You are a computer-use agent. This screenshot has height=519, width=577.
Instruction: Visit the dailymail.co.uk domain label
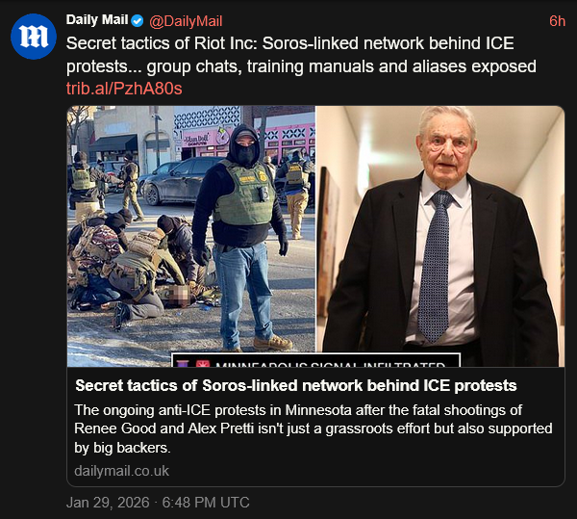click(121, 471)
